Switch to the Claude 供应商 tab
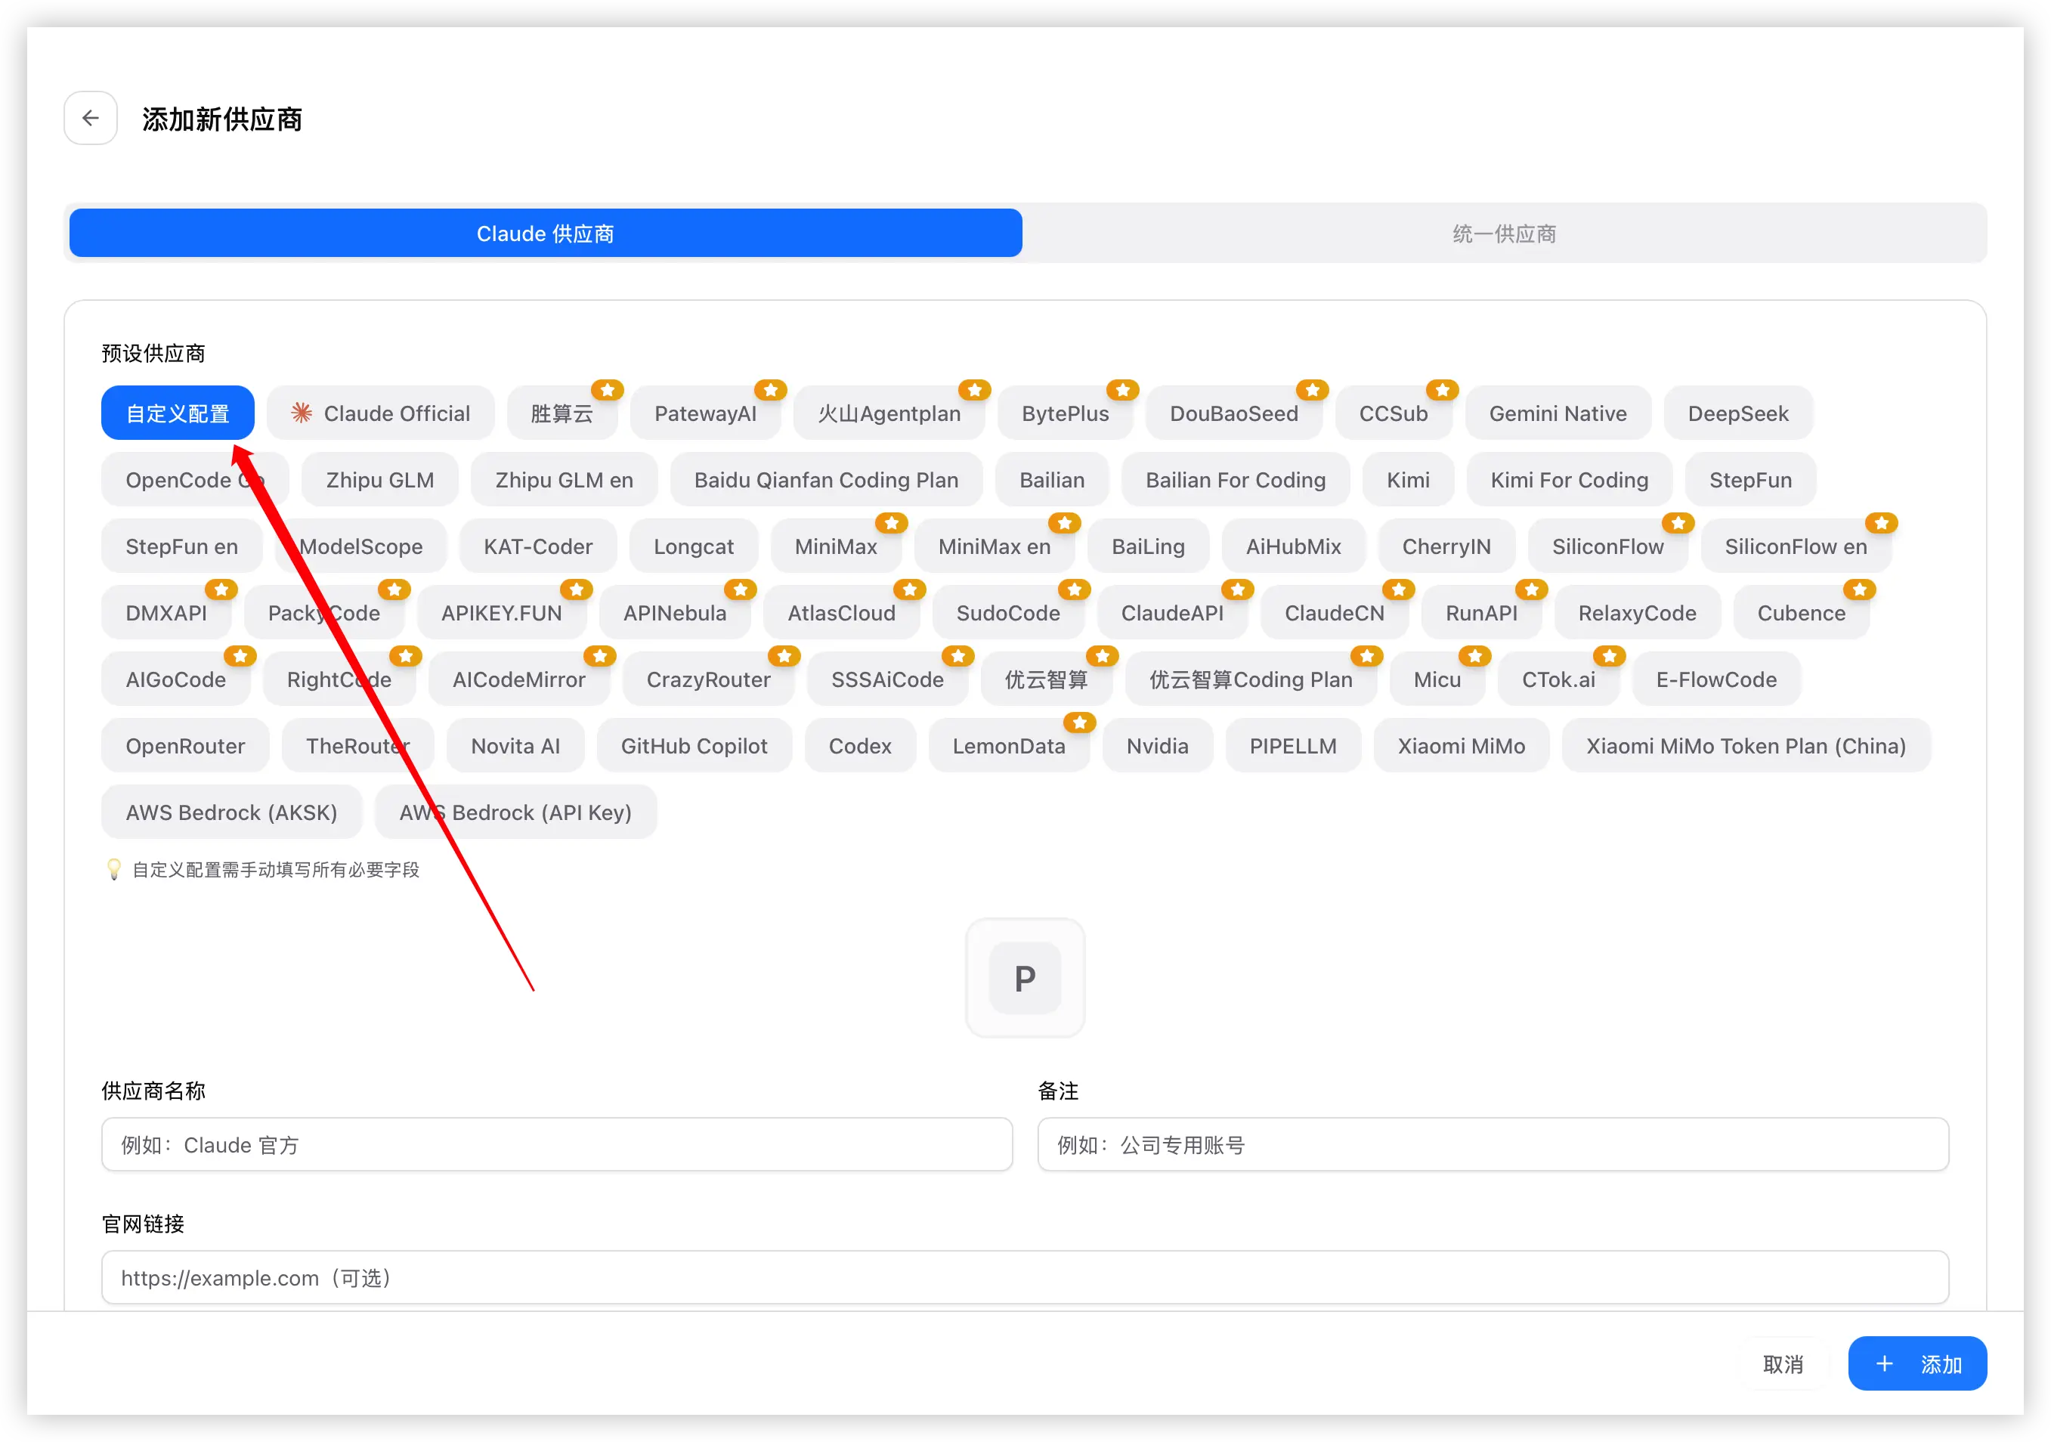 [545, 234]
